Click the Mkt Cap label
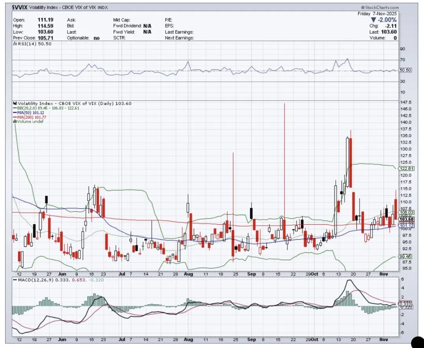 [x=122, y=20]
